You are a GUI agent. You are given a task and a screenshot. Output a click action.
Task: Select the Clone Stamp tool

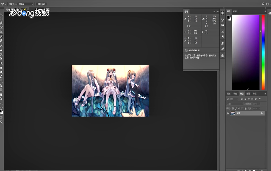coord(1,50)
